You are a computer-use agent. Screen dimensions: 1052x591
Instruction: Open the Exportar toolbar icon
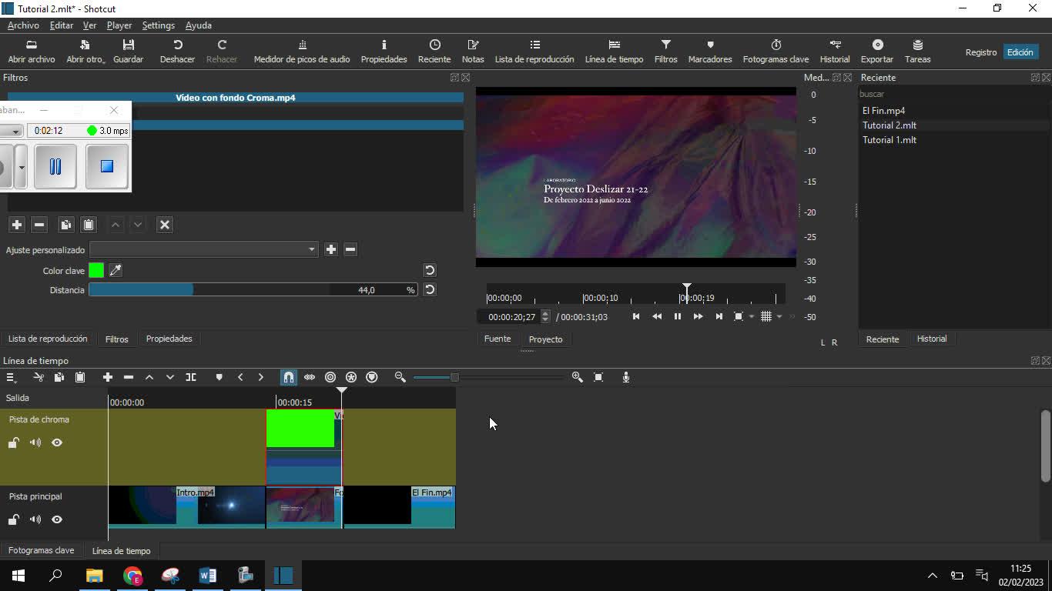(876, 51)
